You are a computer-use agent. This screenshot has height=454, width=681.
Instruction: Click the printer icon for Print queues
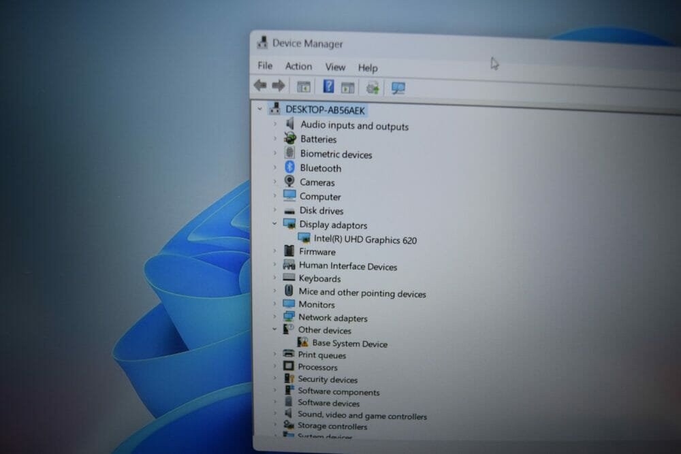pos(288,354)
